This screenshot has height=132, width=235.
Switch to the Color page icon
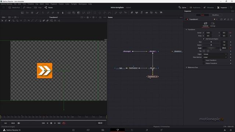[x=132, y=130]
